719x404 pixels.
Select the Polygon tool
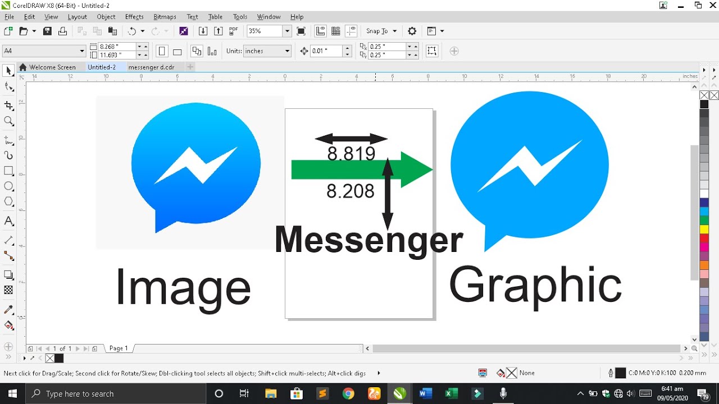pos(8,201)
